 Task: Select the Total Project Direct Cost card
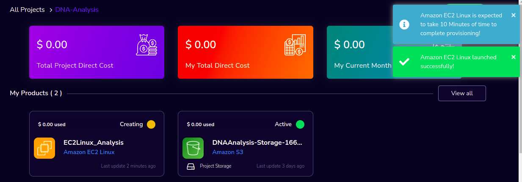97,52
